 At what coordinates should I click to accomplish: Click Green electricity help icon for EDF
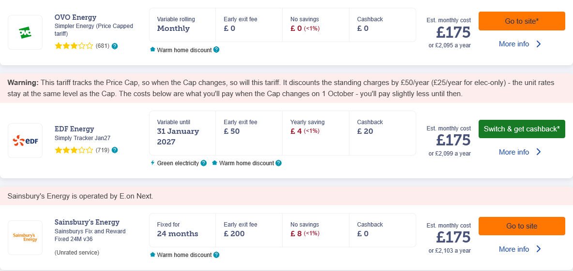(x=204, y=163)
